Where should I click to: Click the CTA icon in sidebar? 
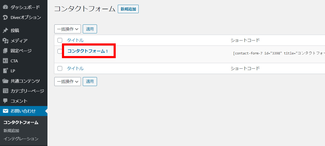click(5, 61)
